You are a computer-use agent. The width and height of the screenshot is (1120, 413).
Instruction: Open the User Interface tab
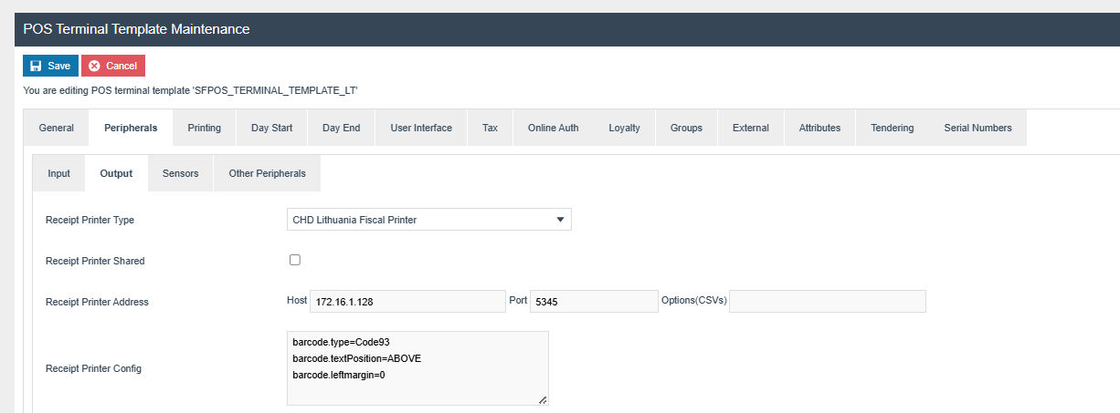pos(420,128)
